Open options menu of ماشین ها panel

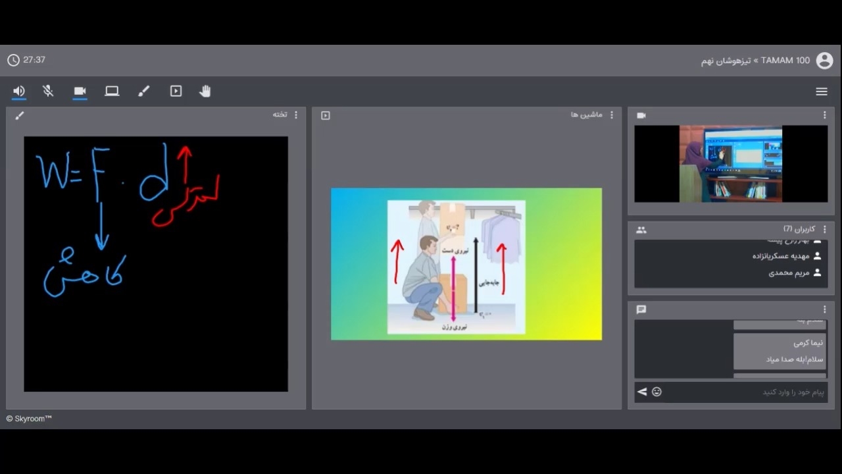click(612, 115)
